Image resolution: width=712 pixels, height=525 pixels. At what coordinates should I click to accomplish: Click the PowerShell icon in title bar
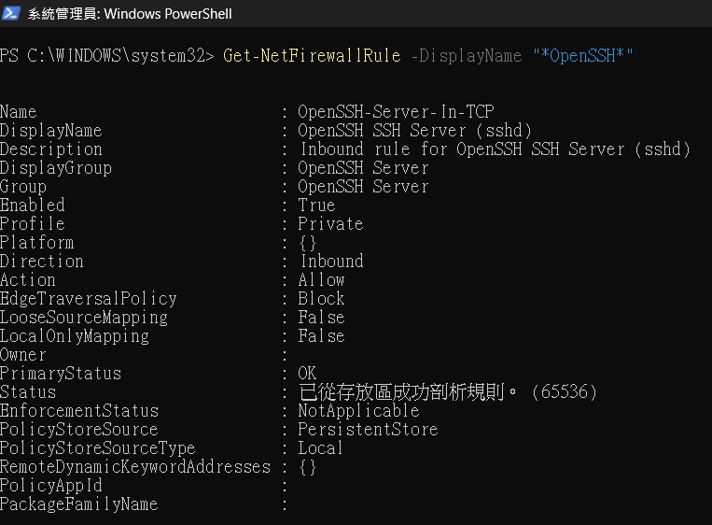point(10,13)
